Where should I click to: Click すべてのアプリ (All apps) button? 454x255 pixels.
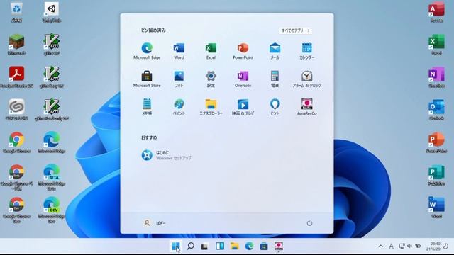296,30
